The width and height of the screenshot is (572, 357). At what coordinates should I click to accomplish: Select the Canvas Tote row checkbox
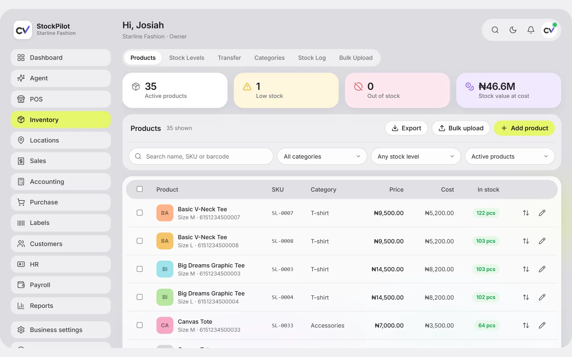coord(140,325)
